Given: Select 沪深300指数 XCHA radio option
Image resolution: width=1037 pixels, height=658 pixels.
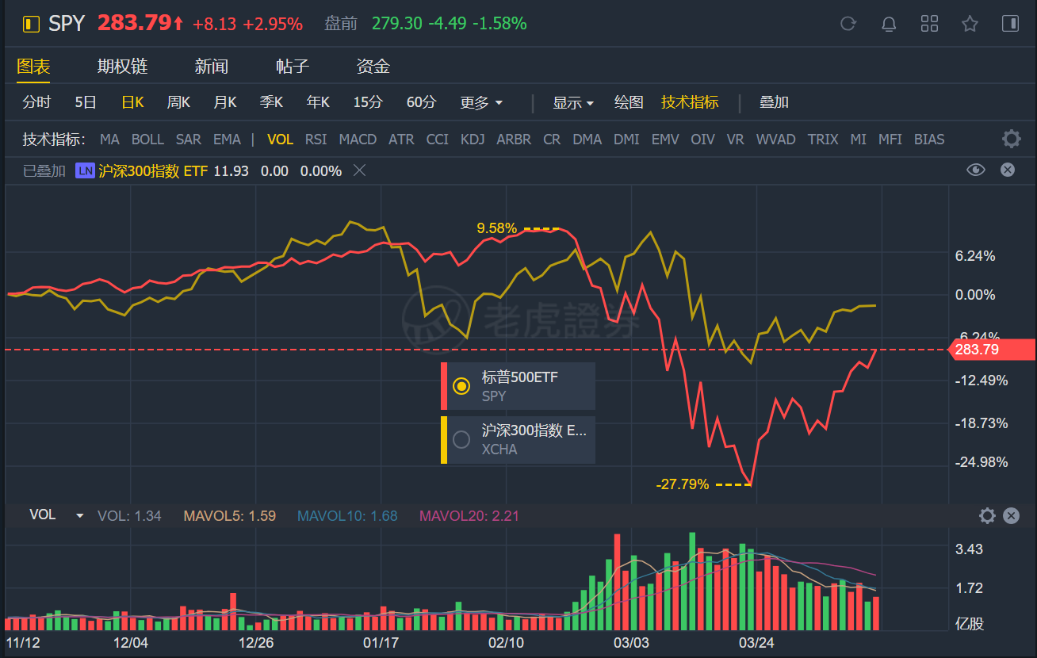Looking at the screenshot, I should (461, 438).
